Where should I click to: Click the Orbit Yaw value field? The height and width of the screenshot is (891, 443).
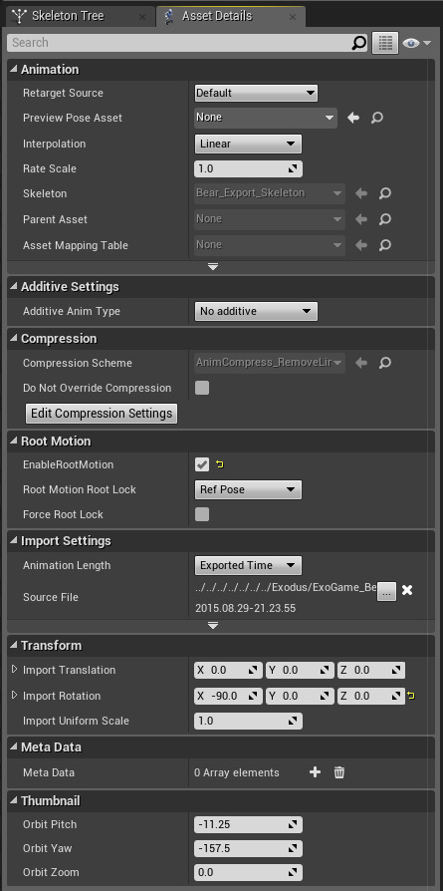click(x=248, y=848)
